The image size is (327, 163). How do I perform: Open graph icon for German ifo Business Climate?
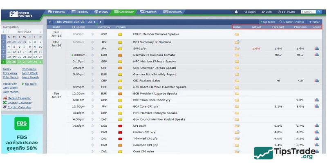pyautogui.click(x=316, y=55)
